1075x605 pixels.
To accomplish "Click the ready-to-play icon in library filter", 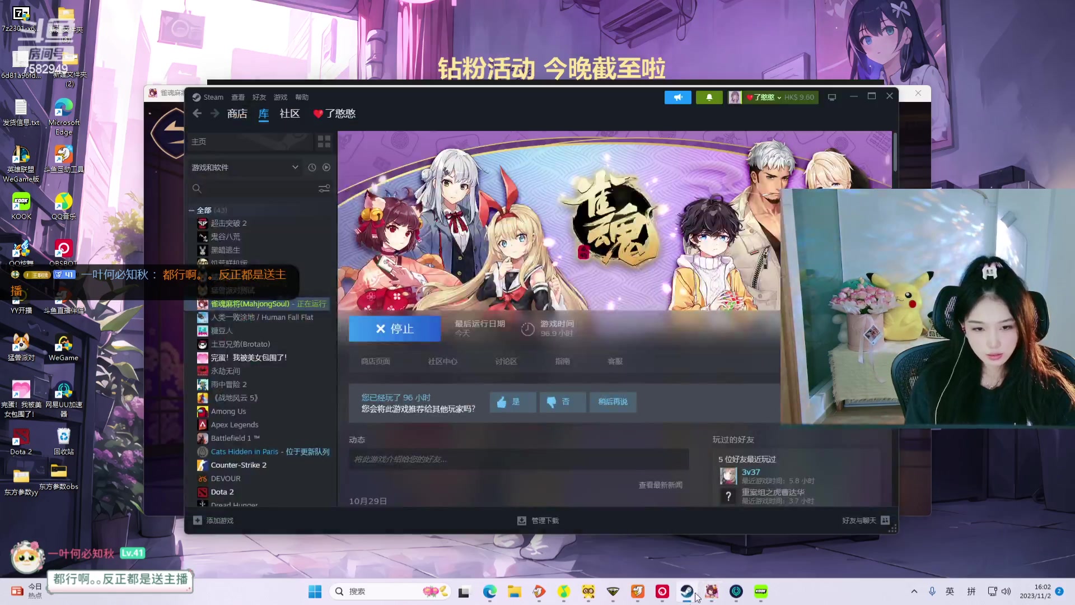I will (326, 167).
